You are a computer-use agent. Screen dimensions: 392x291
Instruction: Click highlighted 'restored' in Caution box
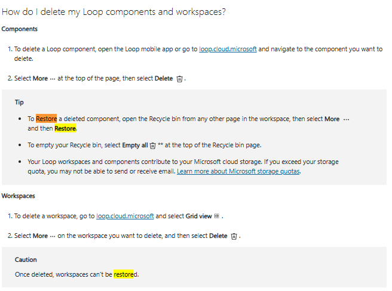[124, 274]
